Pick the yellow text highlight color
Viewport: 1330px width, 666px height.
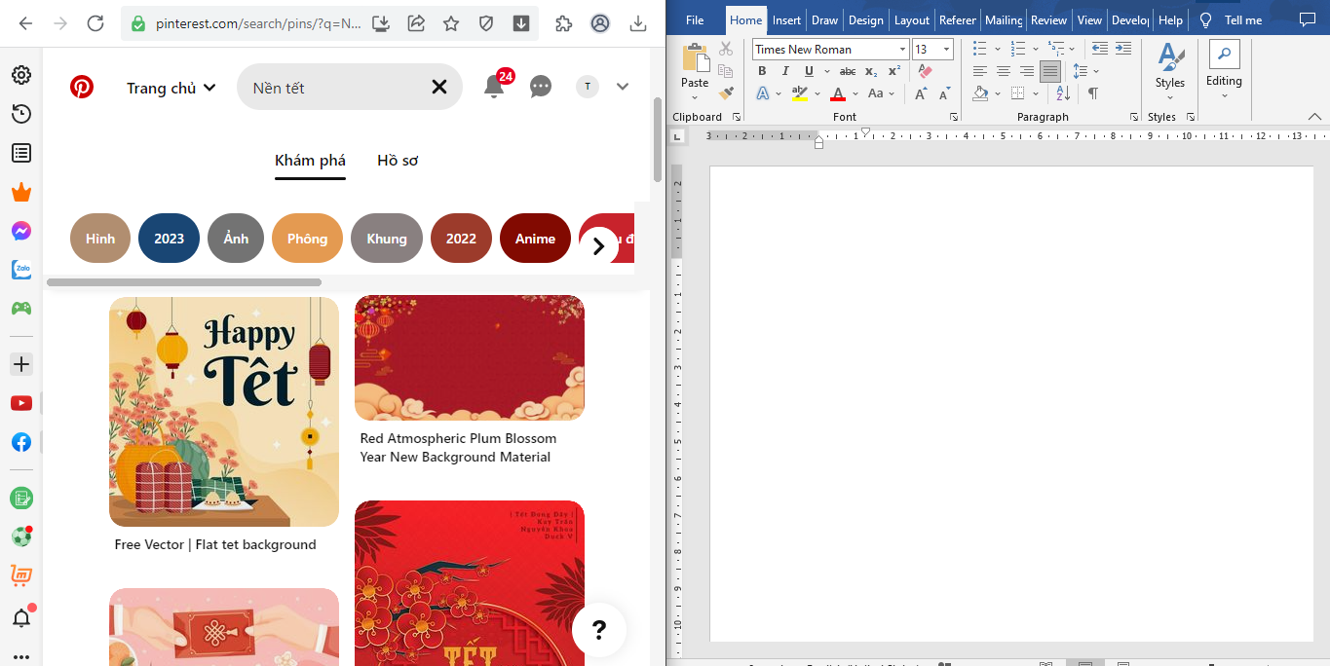[800, 93]
